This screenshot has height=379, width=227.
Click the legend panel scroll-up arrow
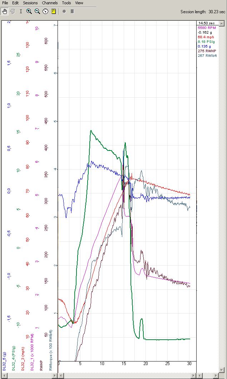(221, 23)
